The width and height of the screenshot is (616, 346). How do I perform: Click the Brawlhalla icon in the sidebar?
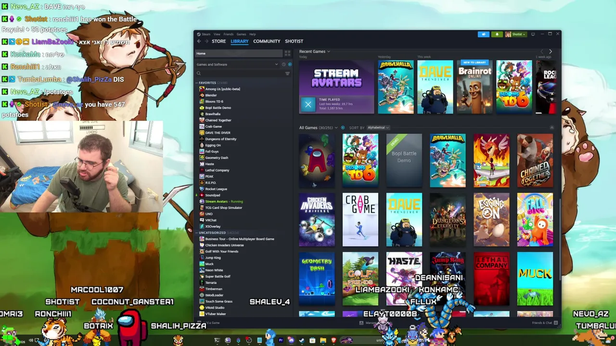(202, 114)
